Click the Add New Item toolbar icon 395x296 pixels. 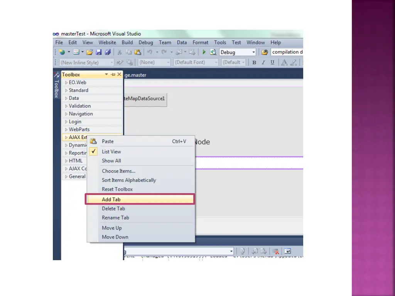click(x=76, y=52)
